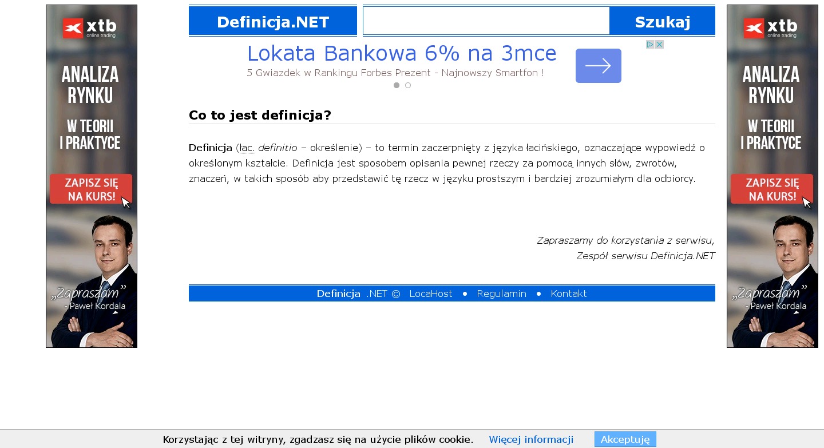Screen dimensions: 824x448
Task: Click the 'łac.' abbreviation in the definition
Action: 247,148
